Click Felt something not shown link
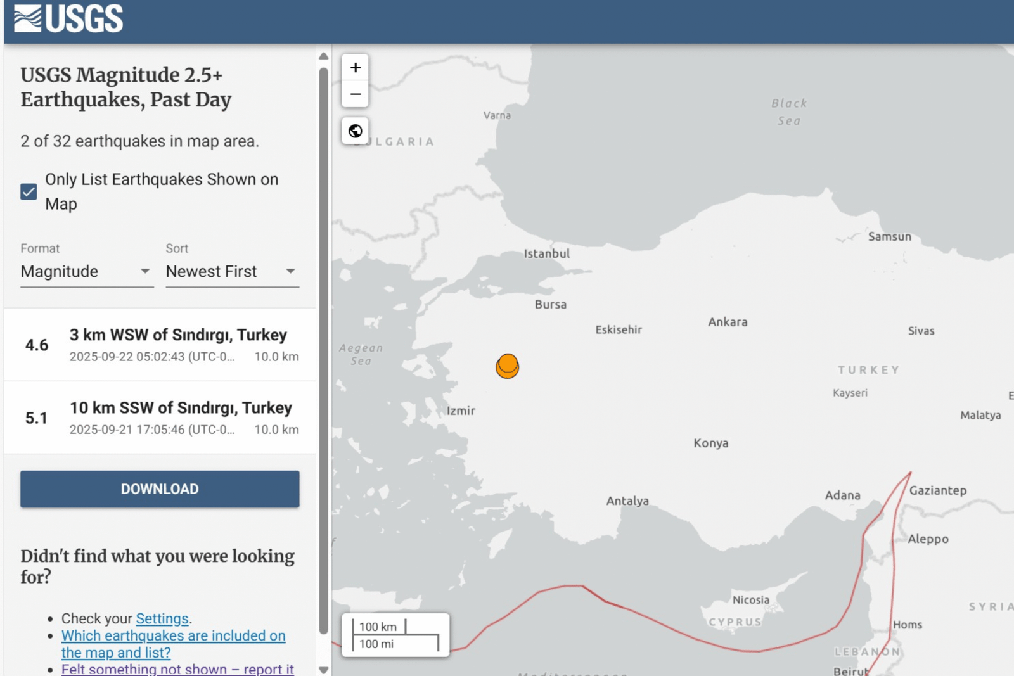1014x676 pixels. [x=177, y=669]
